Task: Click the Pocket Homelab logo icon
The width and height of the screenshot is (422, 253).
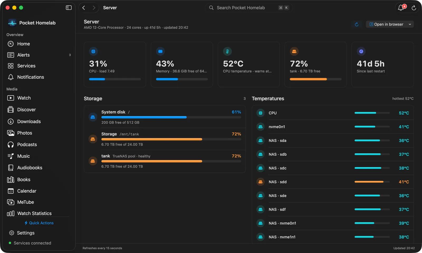Action: tap(12, 23)
